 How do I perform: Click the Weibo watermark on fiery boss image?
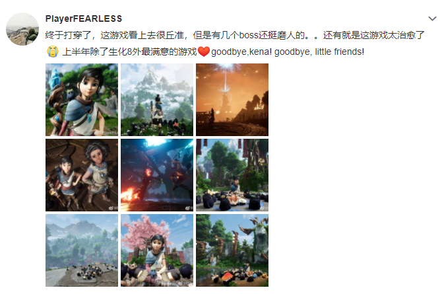[189, 208]
